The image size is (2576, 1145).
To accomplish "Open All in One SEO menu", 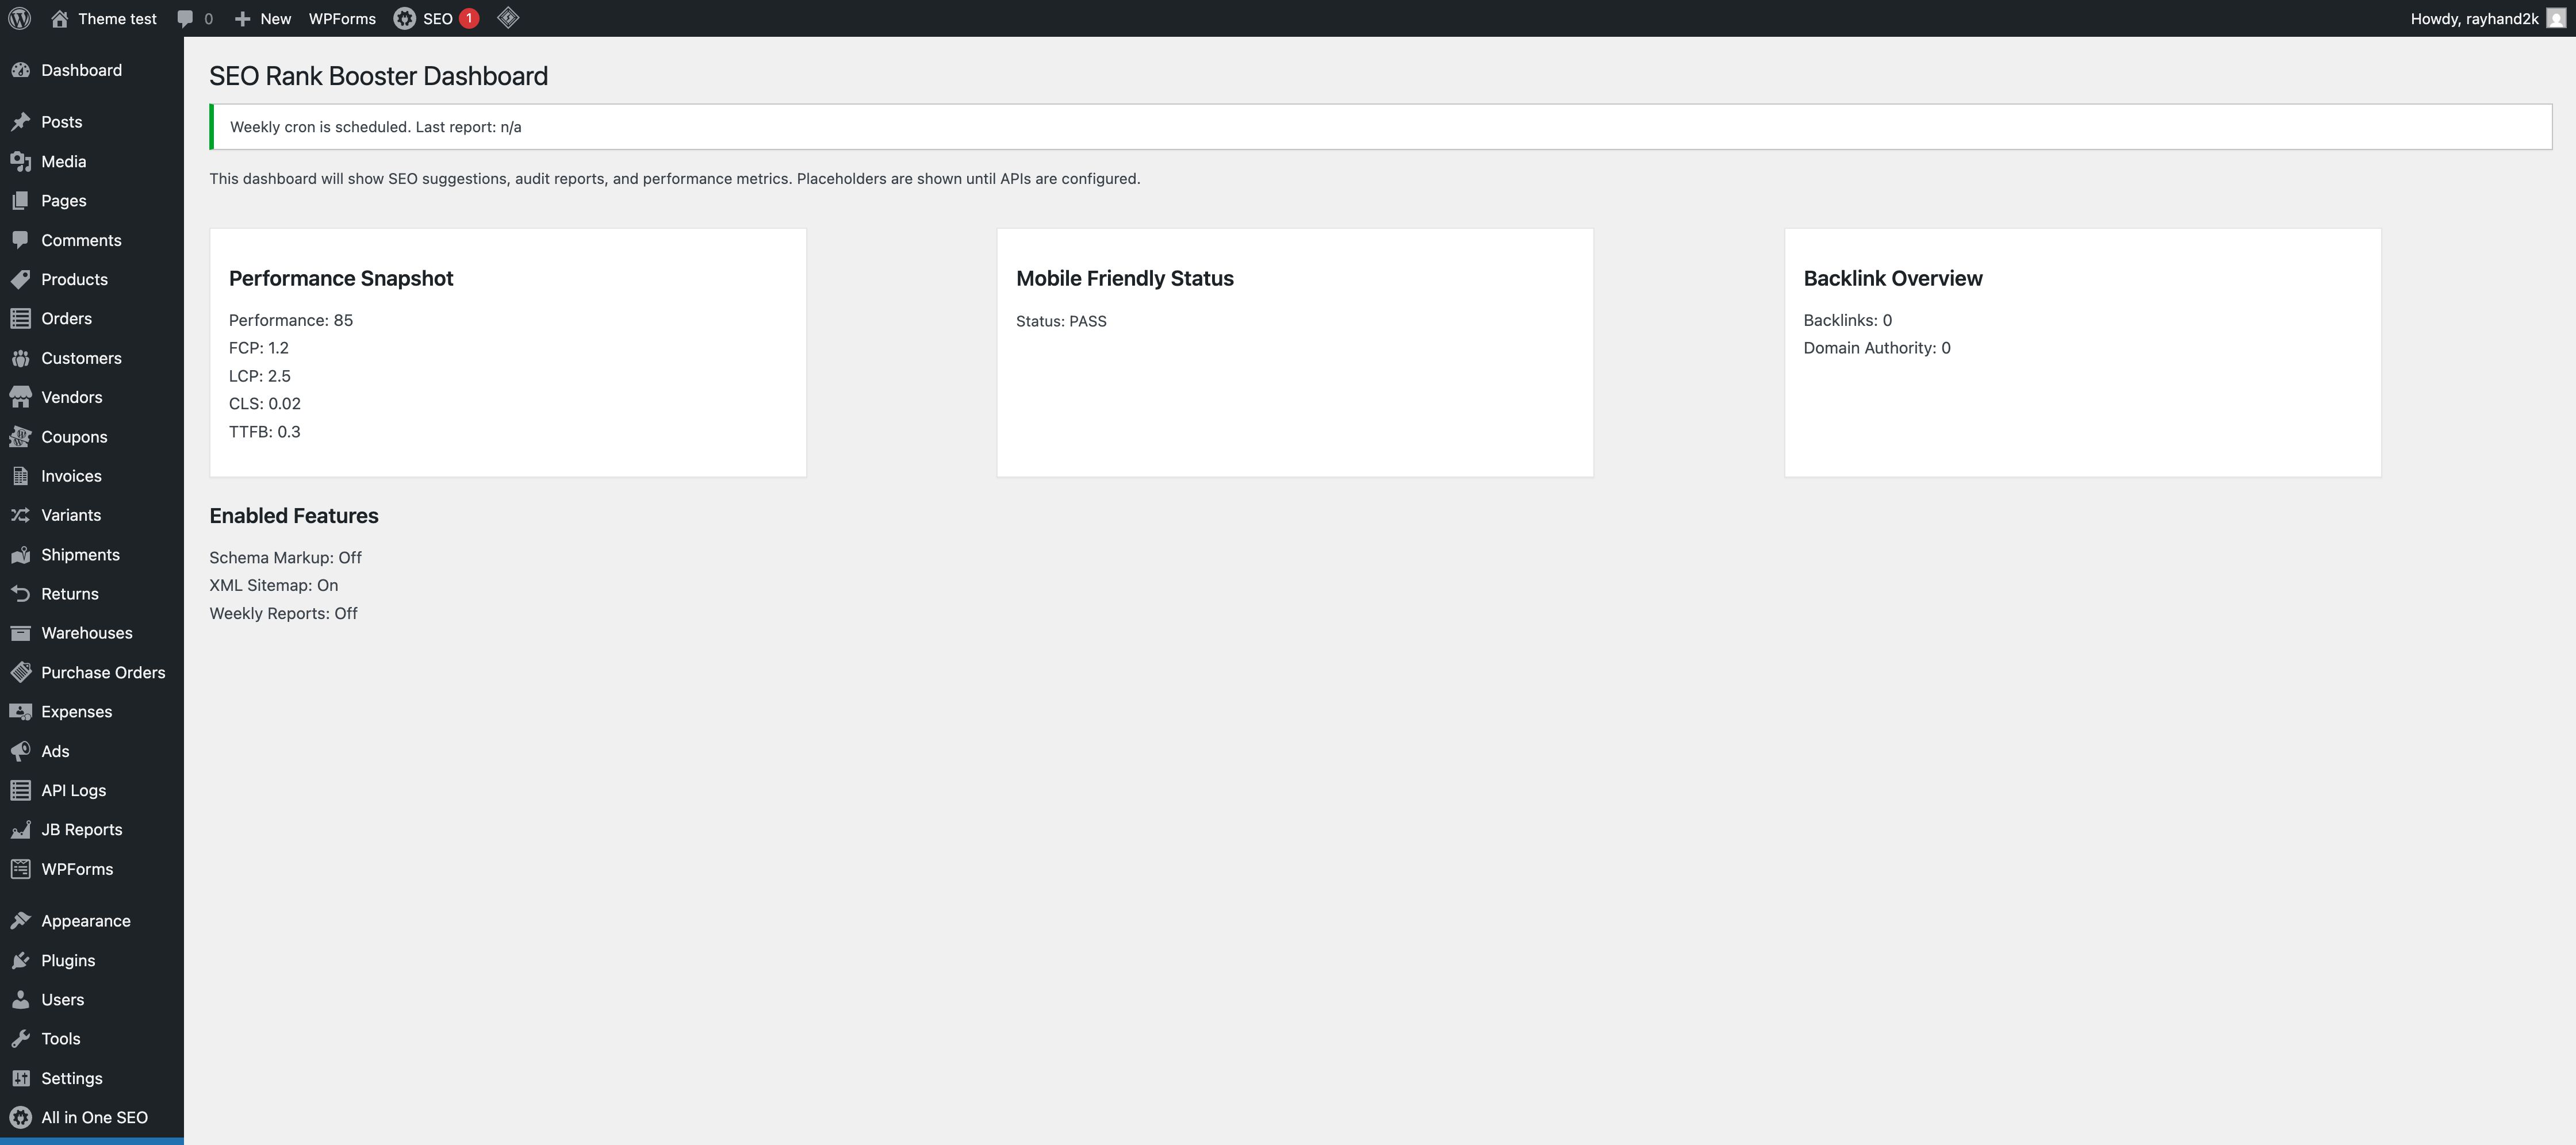I will (94, 1117).
